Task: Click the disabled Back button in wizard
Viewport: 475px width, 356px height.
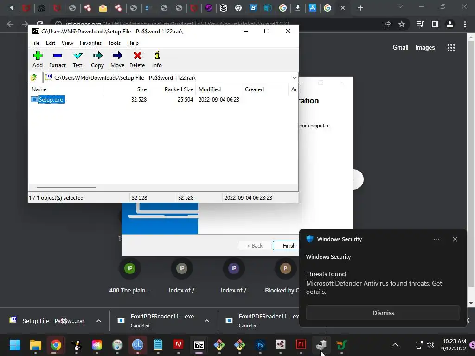Action: 255,246
